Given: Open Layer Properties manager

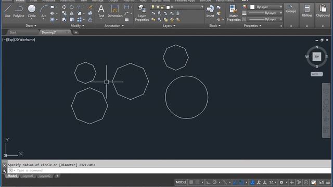Looking at the screenshot, I should pyautogui.click(x=142, y=13).
